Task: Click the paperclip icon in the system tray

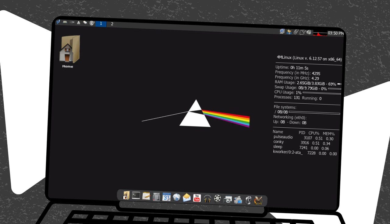Action: (296, 32)
